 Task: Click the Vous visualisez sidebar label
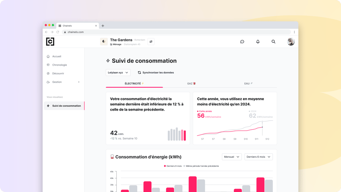(55, 97)
